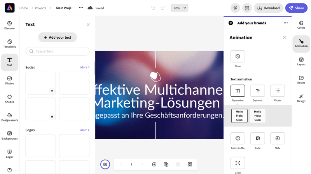Set animation to None
311x174 pixels.
tap(238, 56)
